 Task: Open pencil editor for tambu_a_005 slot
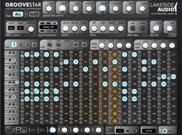[x=10, y=82]
